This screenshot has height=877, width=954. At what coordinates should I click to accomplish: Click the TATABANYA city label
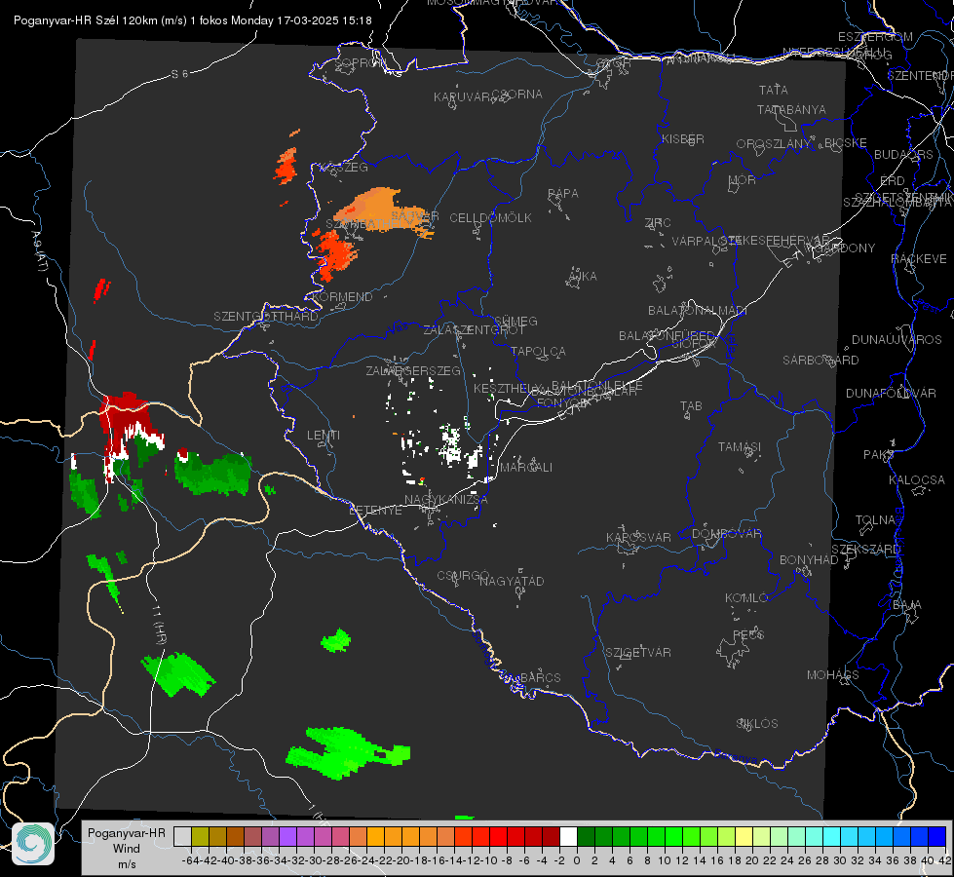pos(791,109)
